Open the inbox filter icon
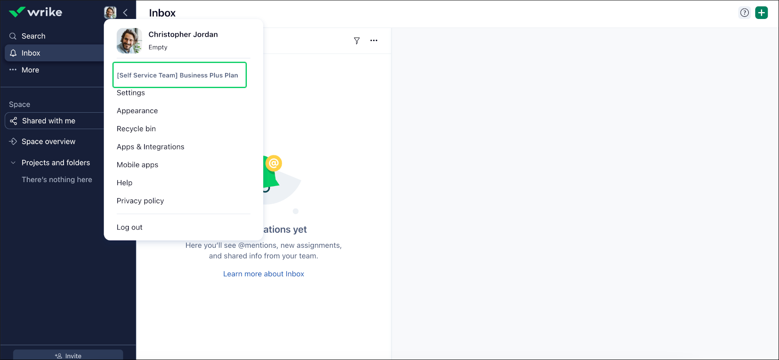Viewport: 779px width, 360px height. [x=357, y=41]
